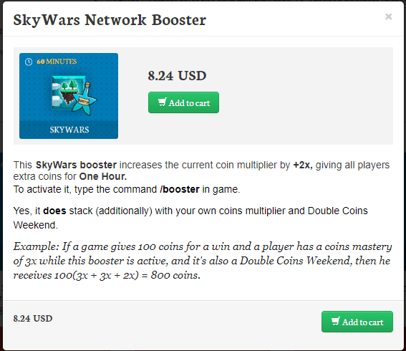Click the SKYWARS caption on the card

point(69,130)
